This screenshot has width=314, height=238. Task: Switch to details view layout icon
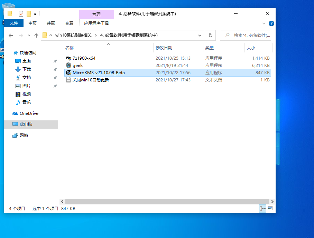click(262, 208)
